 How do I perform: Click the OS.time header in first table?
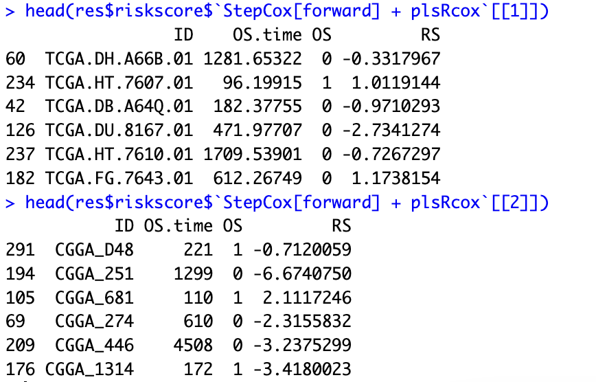click(268, 35)
